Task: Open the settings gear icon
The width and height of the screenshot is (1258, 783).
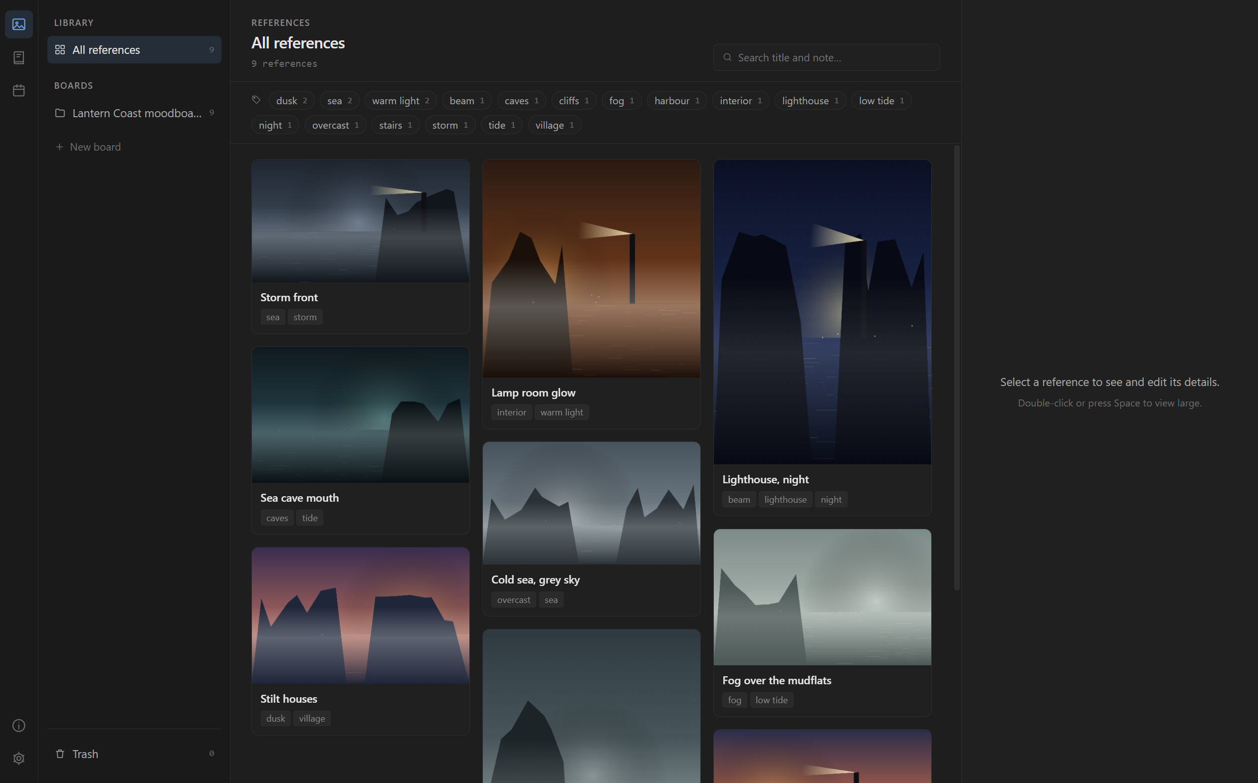Action: (x=18, y=759)
